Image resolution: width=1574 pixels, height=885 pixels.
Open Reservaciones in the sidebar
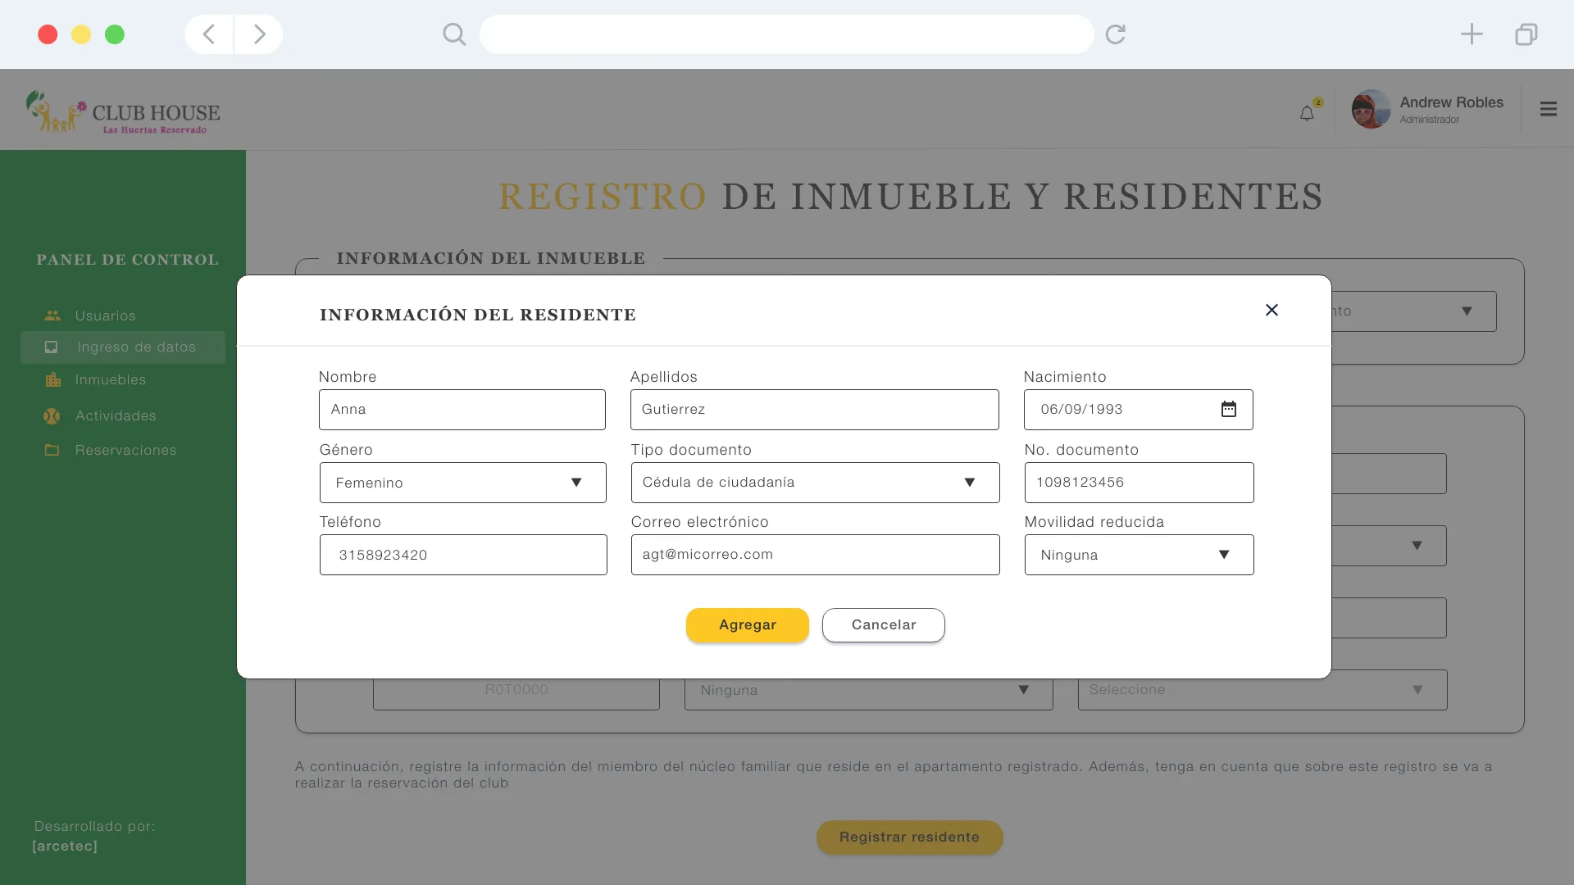click(x=125, y=450)
